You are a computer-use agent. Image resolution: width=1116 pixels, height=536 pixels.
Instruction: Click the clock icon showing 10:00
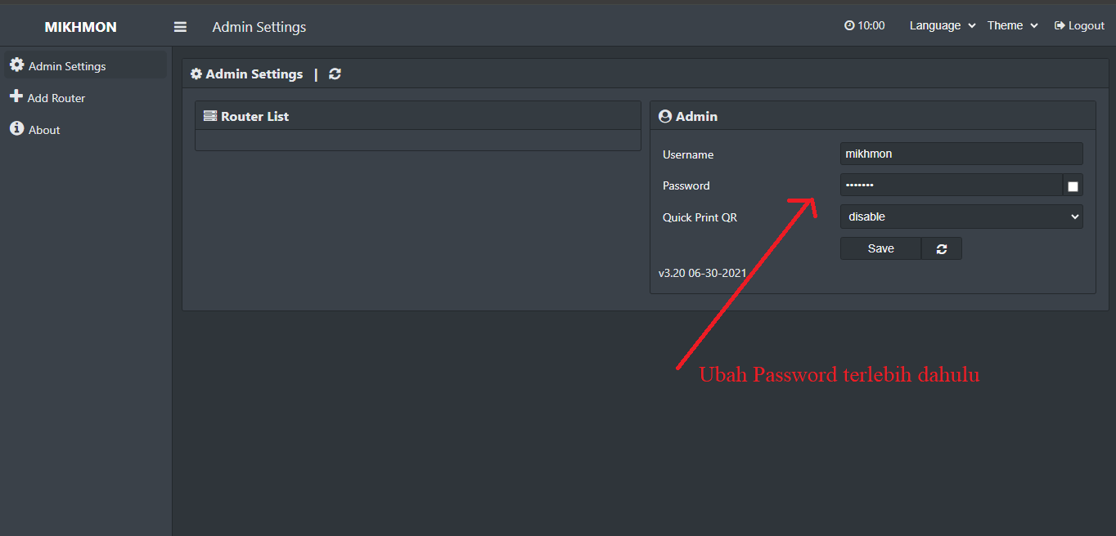[x=849, y=25]
